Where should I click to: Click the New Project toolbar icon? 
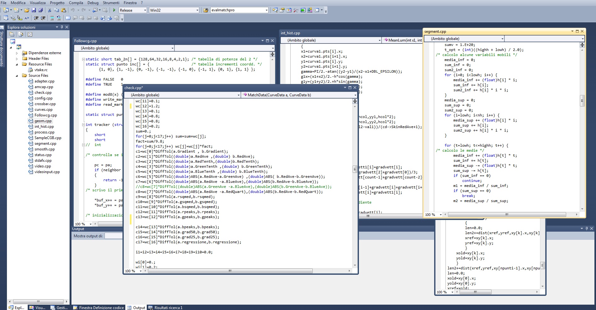tap(6, 10)
